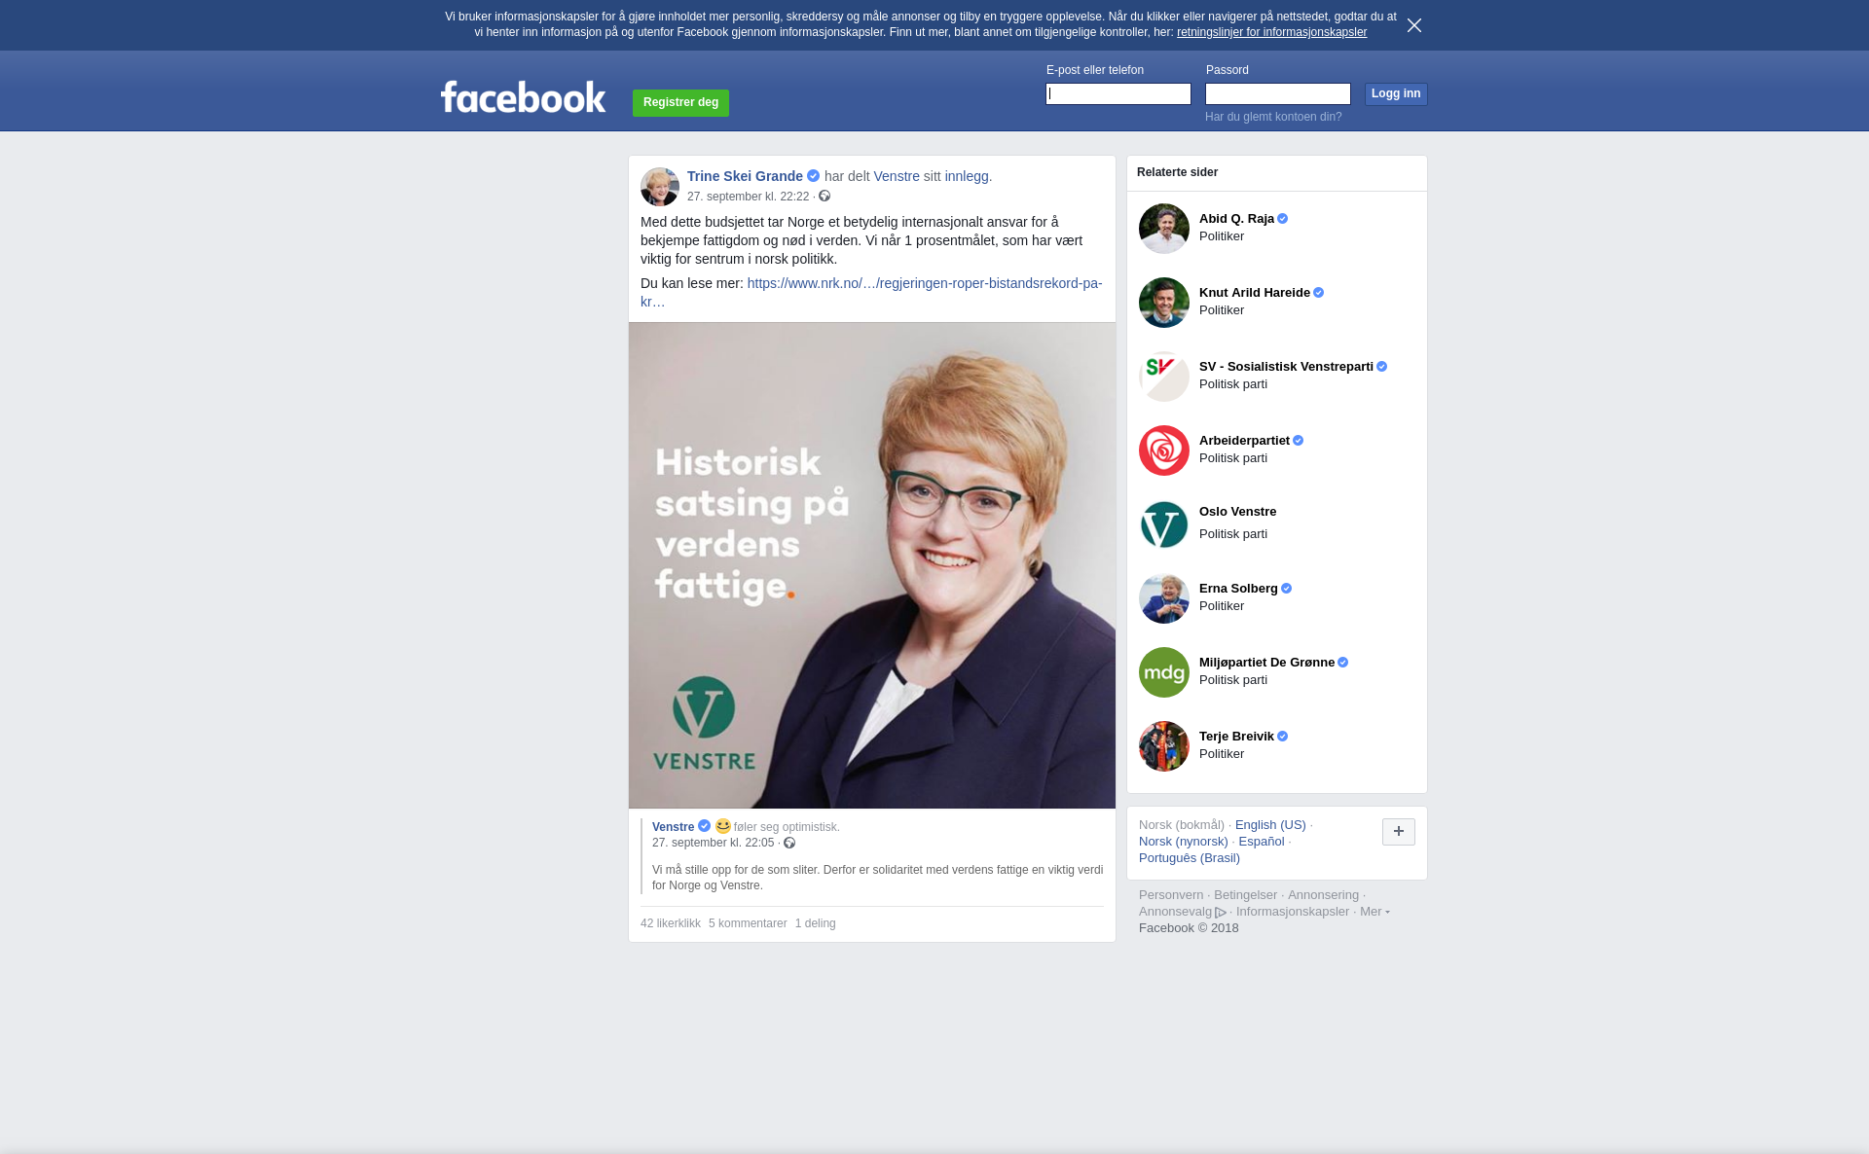Open 5 kommentarer
Viewport: 1869px width, 1154px height.
point(748,923)
